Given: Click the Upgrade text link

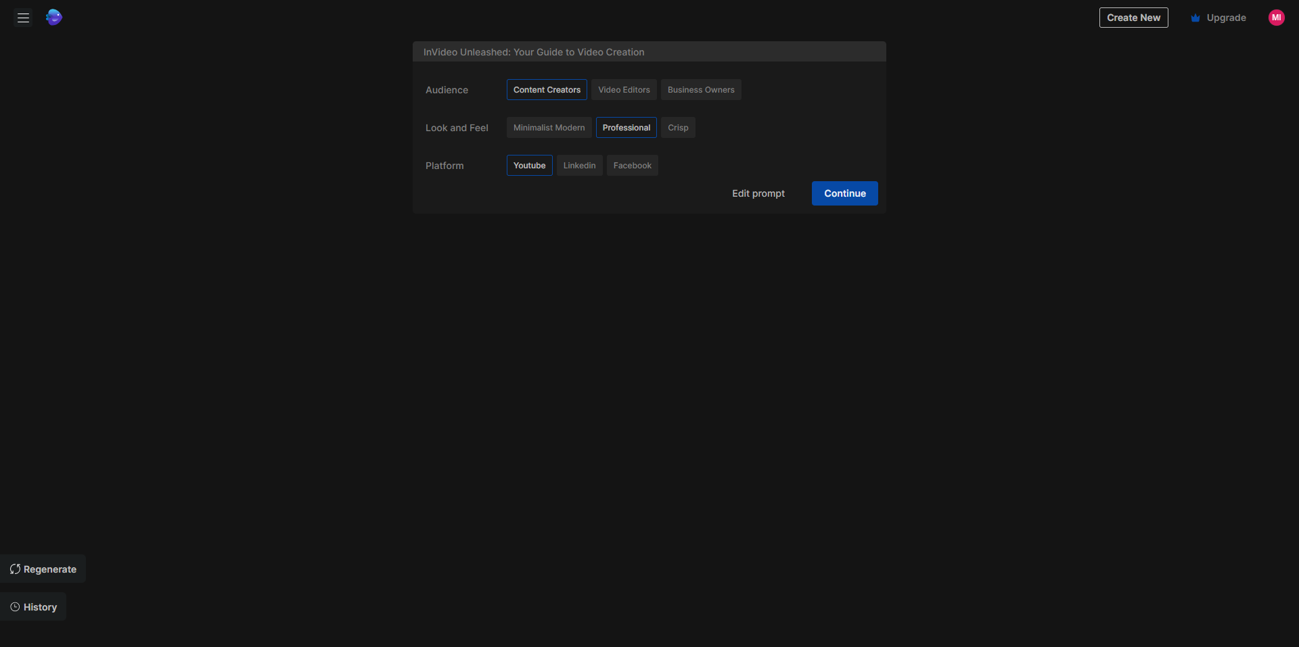Looking at the screenshot, I should point(1226,18).
